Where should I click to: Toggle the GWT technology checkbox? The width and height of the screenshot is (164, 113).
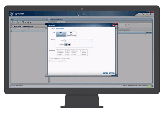(x=66, y=51)
